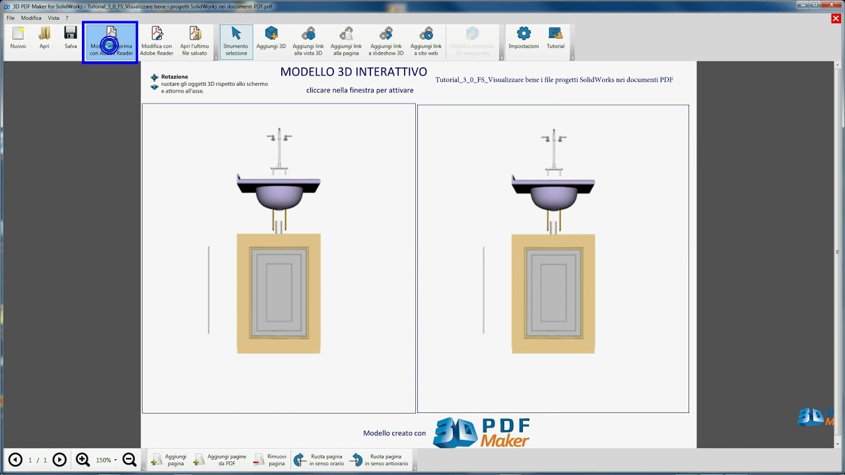Image resolution: width=845 pixels, height=475 pixels.
Task: Click Aggiungi link a sito web
Action: click(x=426, y=42)
